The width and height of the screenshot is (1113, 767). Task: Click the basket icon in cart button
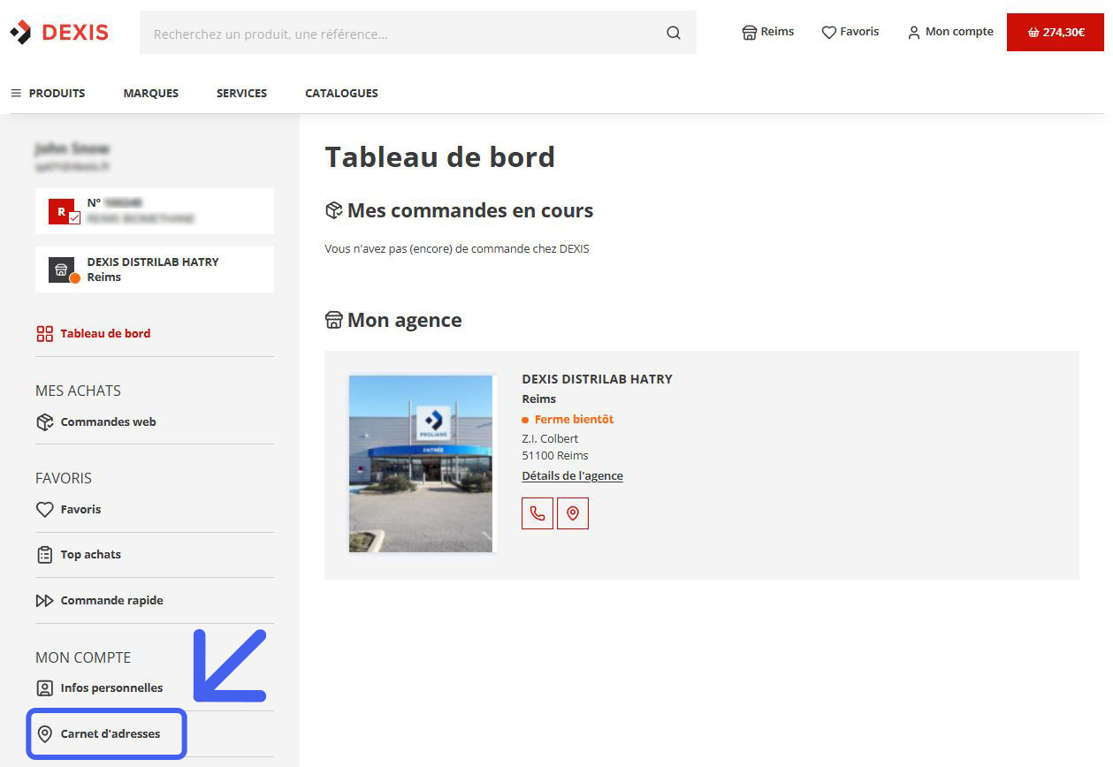[1033, 33]
